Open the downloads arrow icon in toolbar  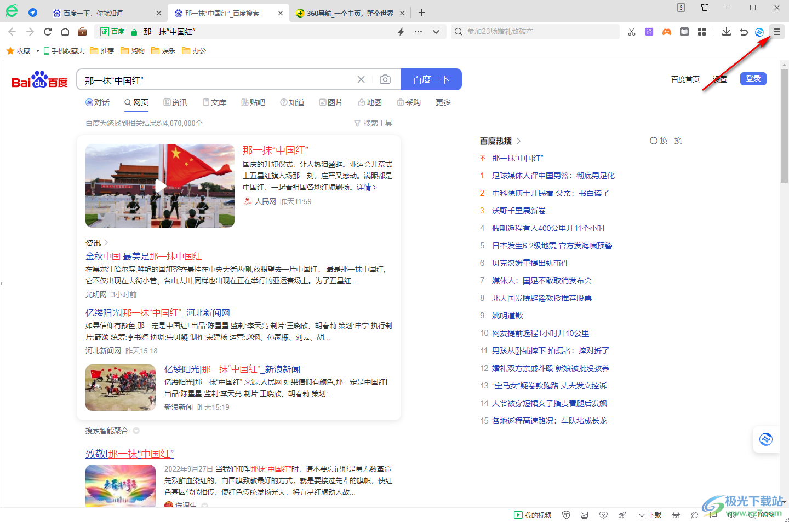click(727, 32)
